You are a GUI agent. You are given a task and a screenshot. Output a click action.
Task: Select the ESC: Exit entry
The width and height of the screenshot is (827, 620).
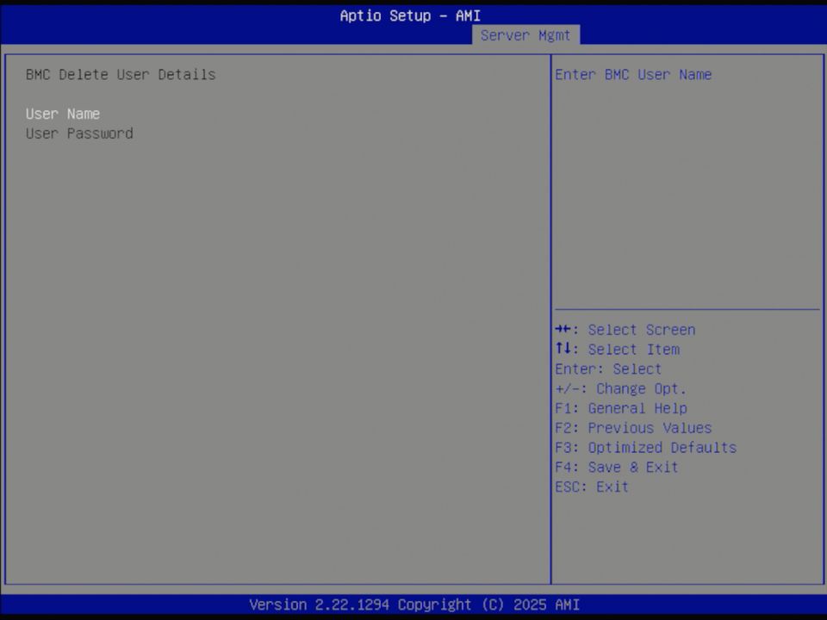click(x=591, y=487)
